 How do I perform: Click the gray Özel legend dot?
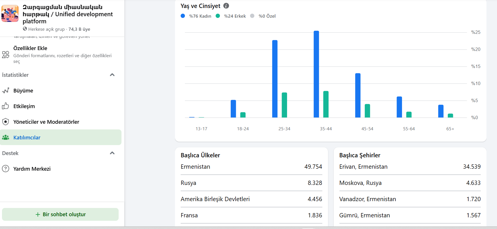tap(252, 16)
